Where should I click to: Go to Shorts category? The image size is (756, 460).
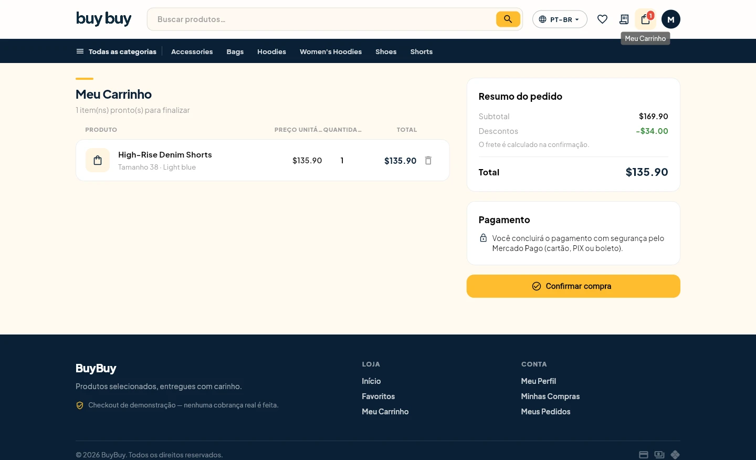point(422,51)
